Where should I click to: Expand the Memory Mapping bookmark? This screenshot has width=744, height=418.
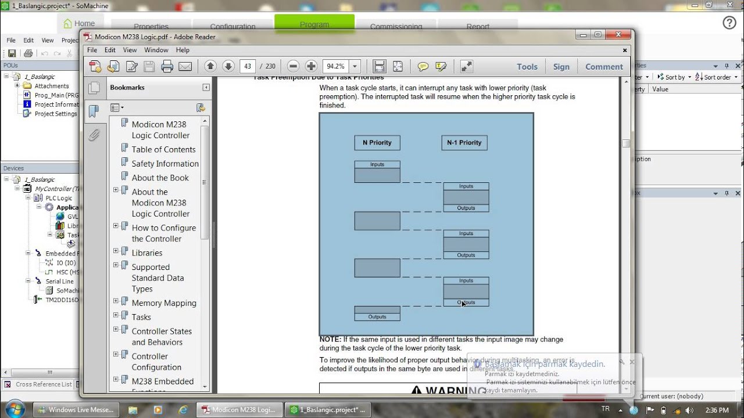click(x=116, y=301)
